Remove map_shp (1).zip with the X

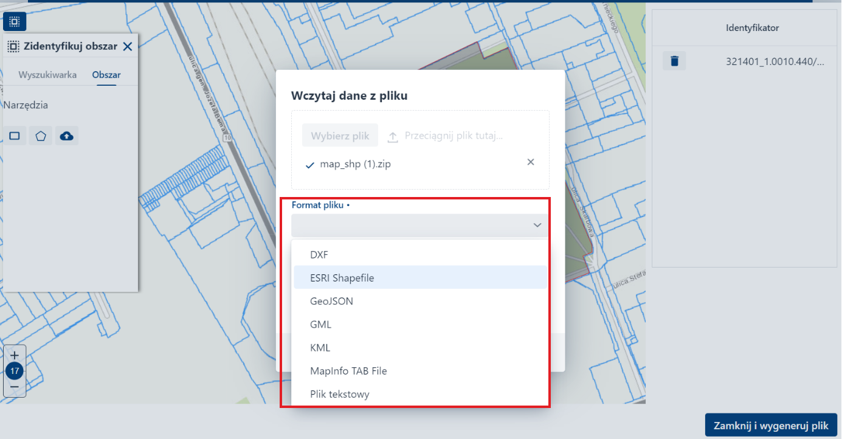(530, 162)
